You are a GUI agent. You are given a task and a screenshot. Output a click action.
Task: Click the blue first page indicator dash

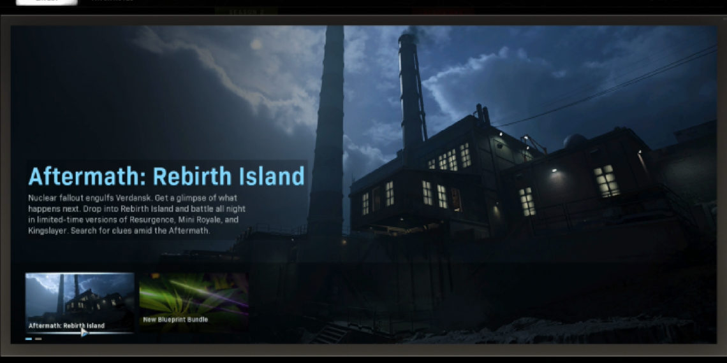coord(29,339)
